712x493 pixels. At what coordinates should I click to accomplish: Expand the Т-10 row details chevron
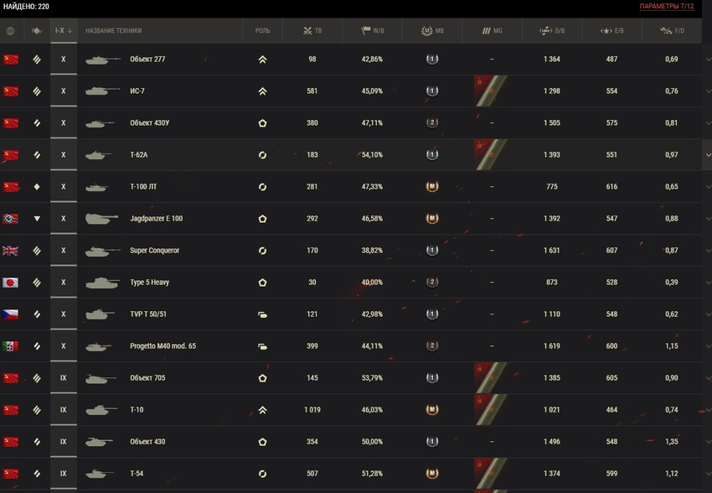tap(708, 410)
